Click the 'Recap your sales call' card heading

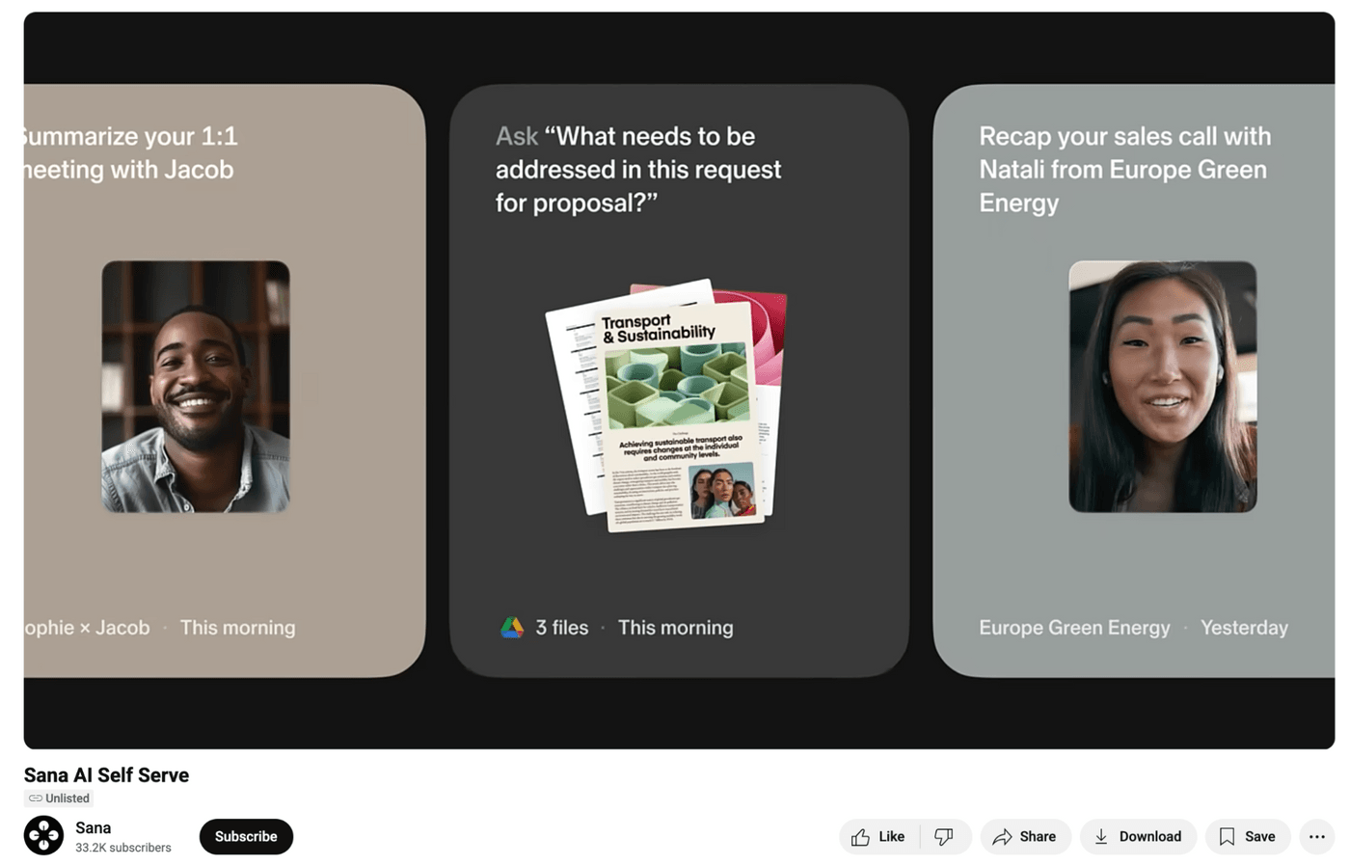(x=1125, y=170)
